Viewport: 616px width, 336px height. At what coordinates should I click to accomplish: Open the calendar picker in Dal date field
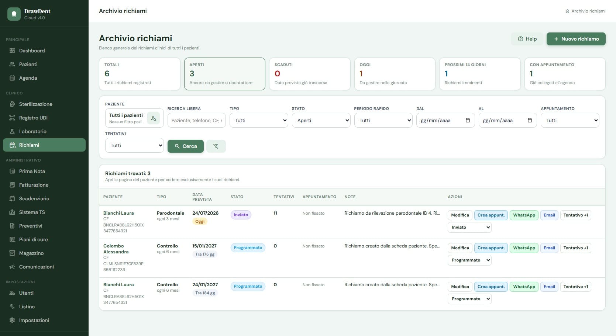[x=468, y=121]
